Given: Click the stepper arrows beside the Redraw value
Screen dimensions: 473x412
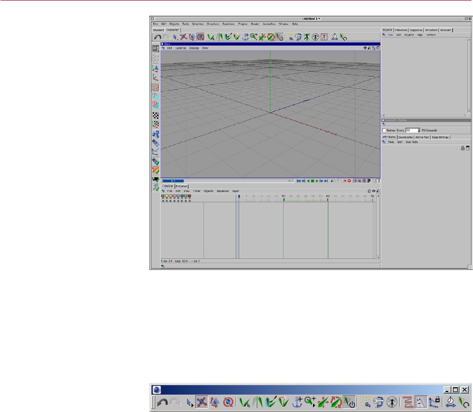Looking at the screenshot, I should click(419, 130).
